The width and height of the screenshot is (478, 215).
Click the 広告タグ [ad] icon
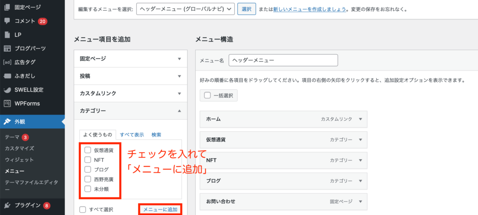pos(7,62)
